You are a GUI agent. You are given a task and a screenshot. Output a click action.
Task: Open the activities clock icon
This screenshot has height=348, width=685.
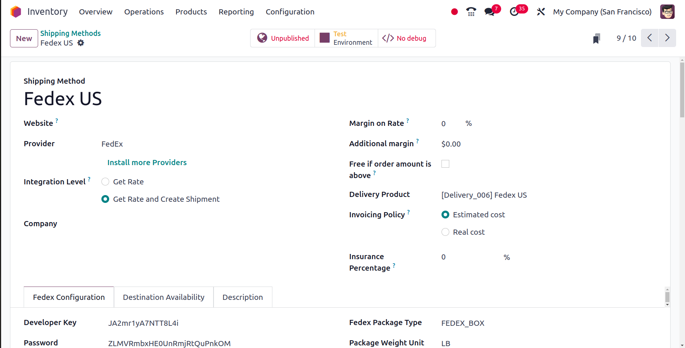514,12
